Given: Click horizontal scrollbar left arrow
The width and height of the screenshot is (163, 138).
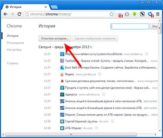Looking at the screenshot, I should 3,135.
